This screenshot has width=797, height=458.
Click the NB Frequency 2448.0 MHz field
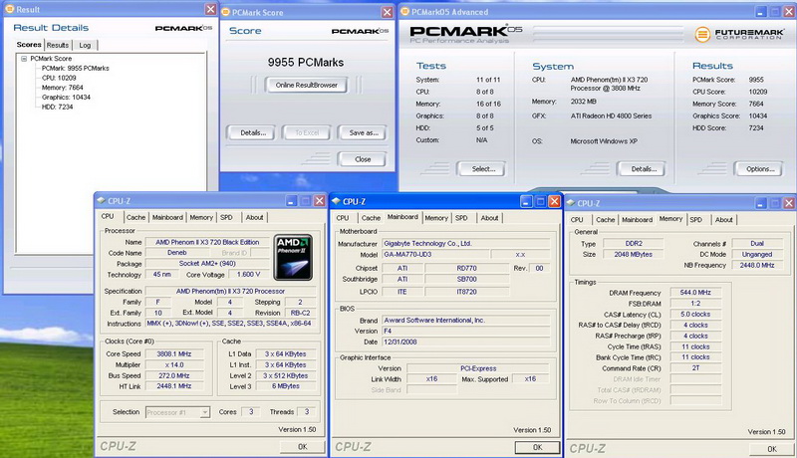(x=757, y=265)
